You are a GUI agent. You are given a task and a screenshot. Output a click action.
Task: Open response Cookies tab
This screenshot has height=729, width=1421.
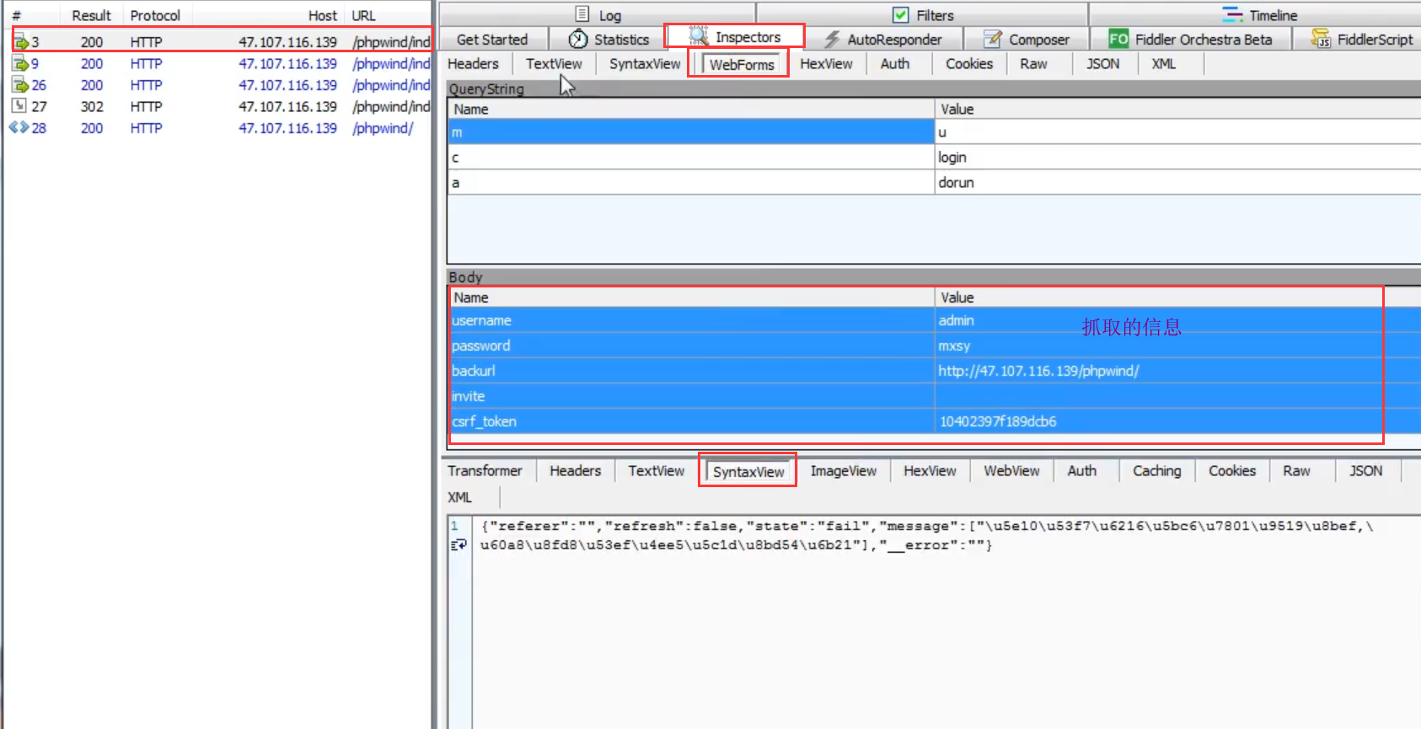coord(1231,471)
